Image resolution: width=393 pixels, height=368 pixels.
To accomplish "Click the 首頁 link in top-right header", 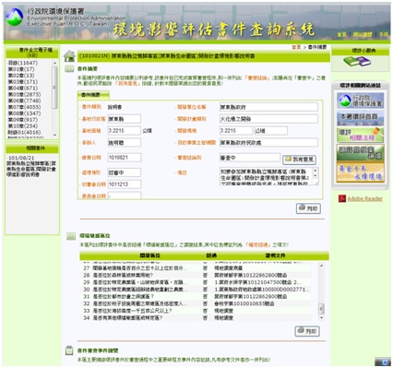I will (x=341, y=35).
